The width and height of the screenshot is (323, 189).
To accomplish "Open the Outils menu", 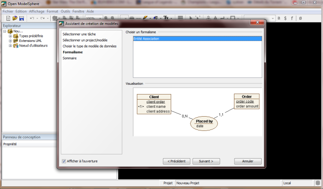I will 65,11.
